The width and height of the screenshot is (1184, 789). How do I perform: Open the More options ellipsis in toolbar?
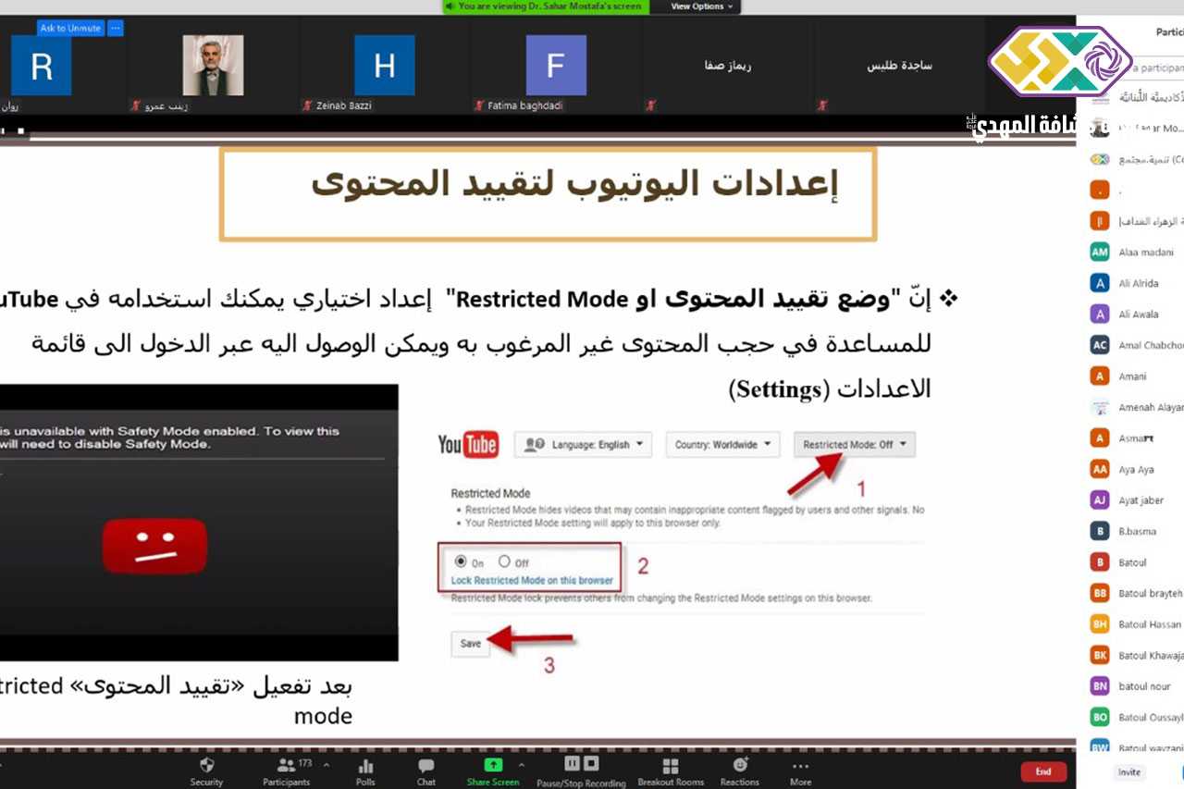point(800,766)
